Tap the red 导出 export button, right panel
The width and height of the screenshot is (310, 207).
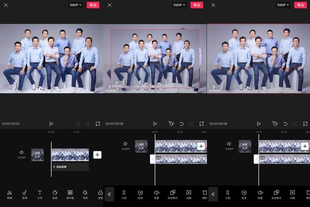pyautogui.click(x=300, y=5)
